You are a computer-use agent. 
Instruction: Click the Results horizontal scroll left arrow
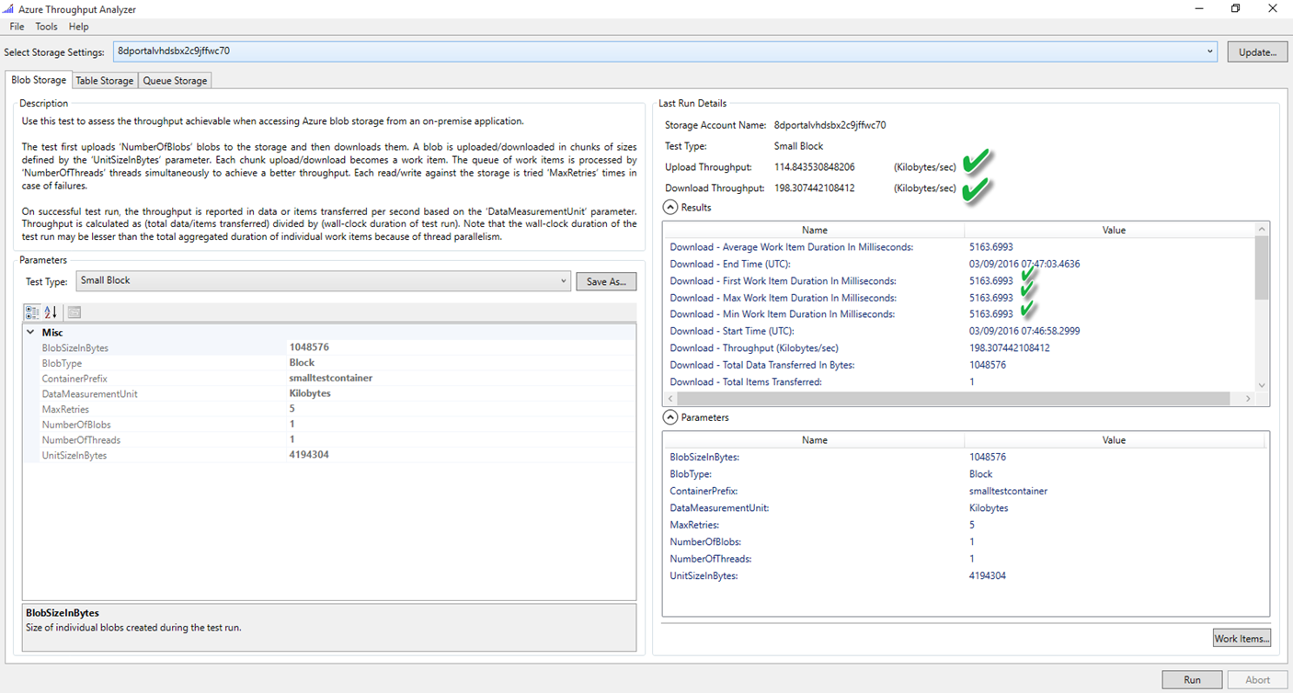[x=669, y=399]
